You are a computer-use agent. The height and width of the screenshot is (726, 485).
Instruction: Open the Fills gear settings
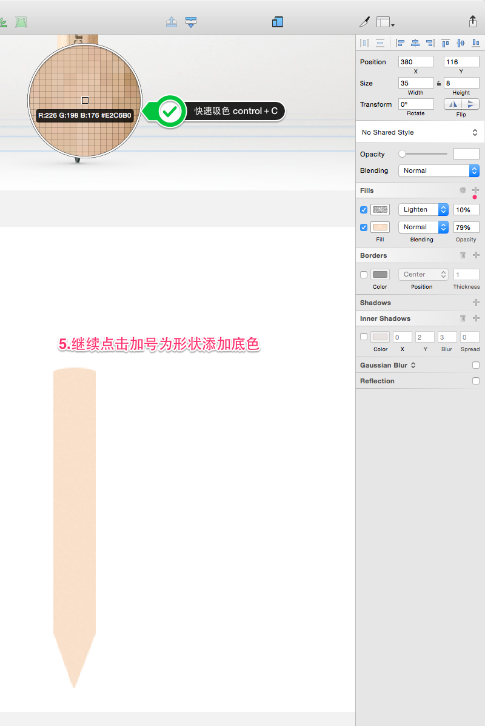coord(463,190)
